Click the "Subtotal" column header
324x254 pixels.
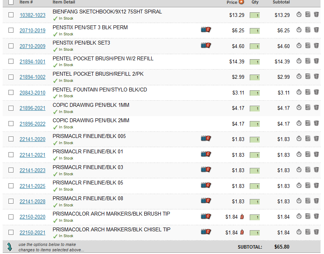click(281, 2)
